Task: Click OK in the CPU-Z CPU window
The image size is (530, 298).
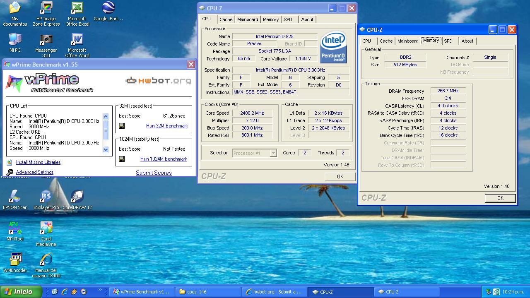Action: (x=340, y=177)
